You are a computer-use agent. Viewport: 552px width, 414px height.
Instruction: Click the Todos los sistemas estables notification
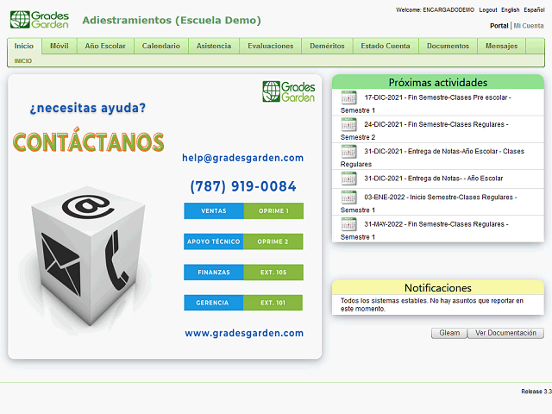coord(432,304)
